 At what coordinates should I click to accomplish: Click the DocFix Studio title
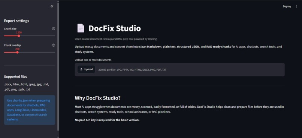[x=115, y=28]
